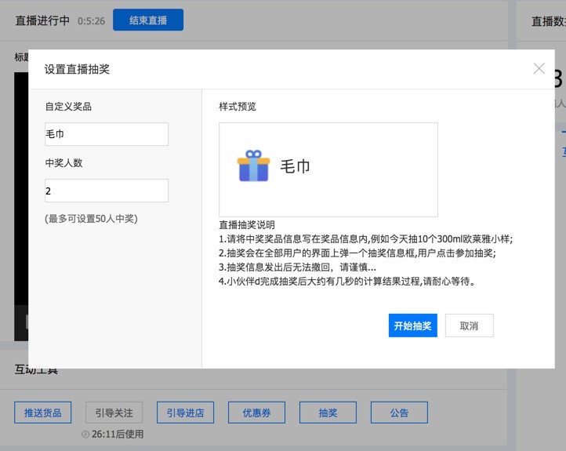
Task: Open the 优惠券 tool
Action: coord(256,413)
